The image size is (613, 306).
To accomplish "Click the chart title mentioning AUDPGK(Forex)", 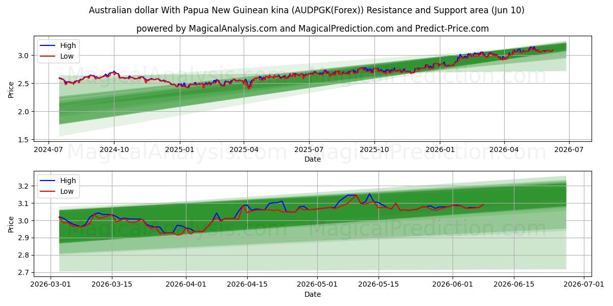I will (x=306, y=10).
